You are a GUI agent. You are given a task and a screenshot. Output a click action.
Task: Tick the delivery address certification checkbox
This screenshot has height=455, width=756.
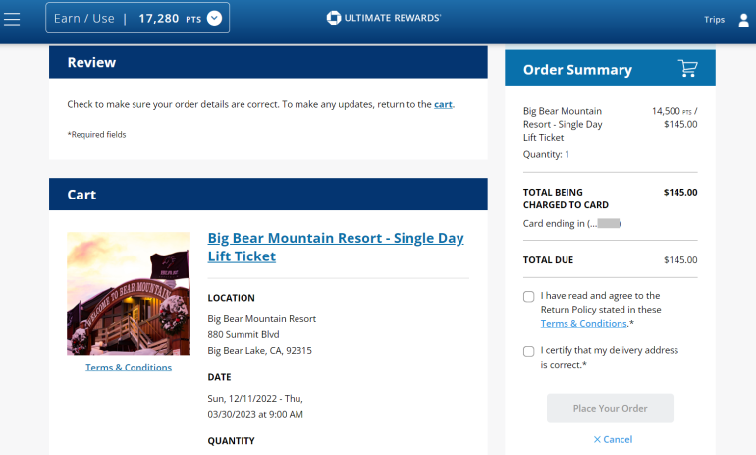point(529,351)
